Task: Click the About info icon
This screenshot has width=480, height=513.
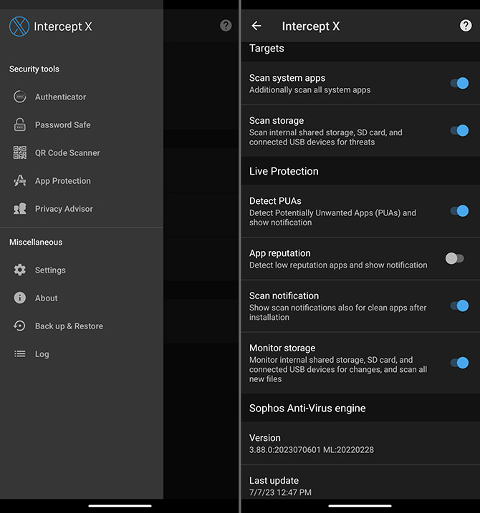Action: tap(19, 298)
